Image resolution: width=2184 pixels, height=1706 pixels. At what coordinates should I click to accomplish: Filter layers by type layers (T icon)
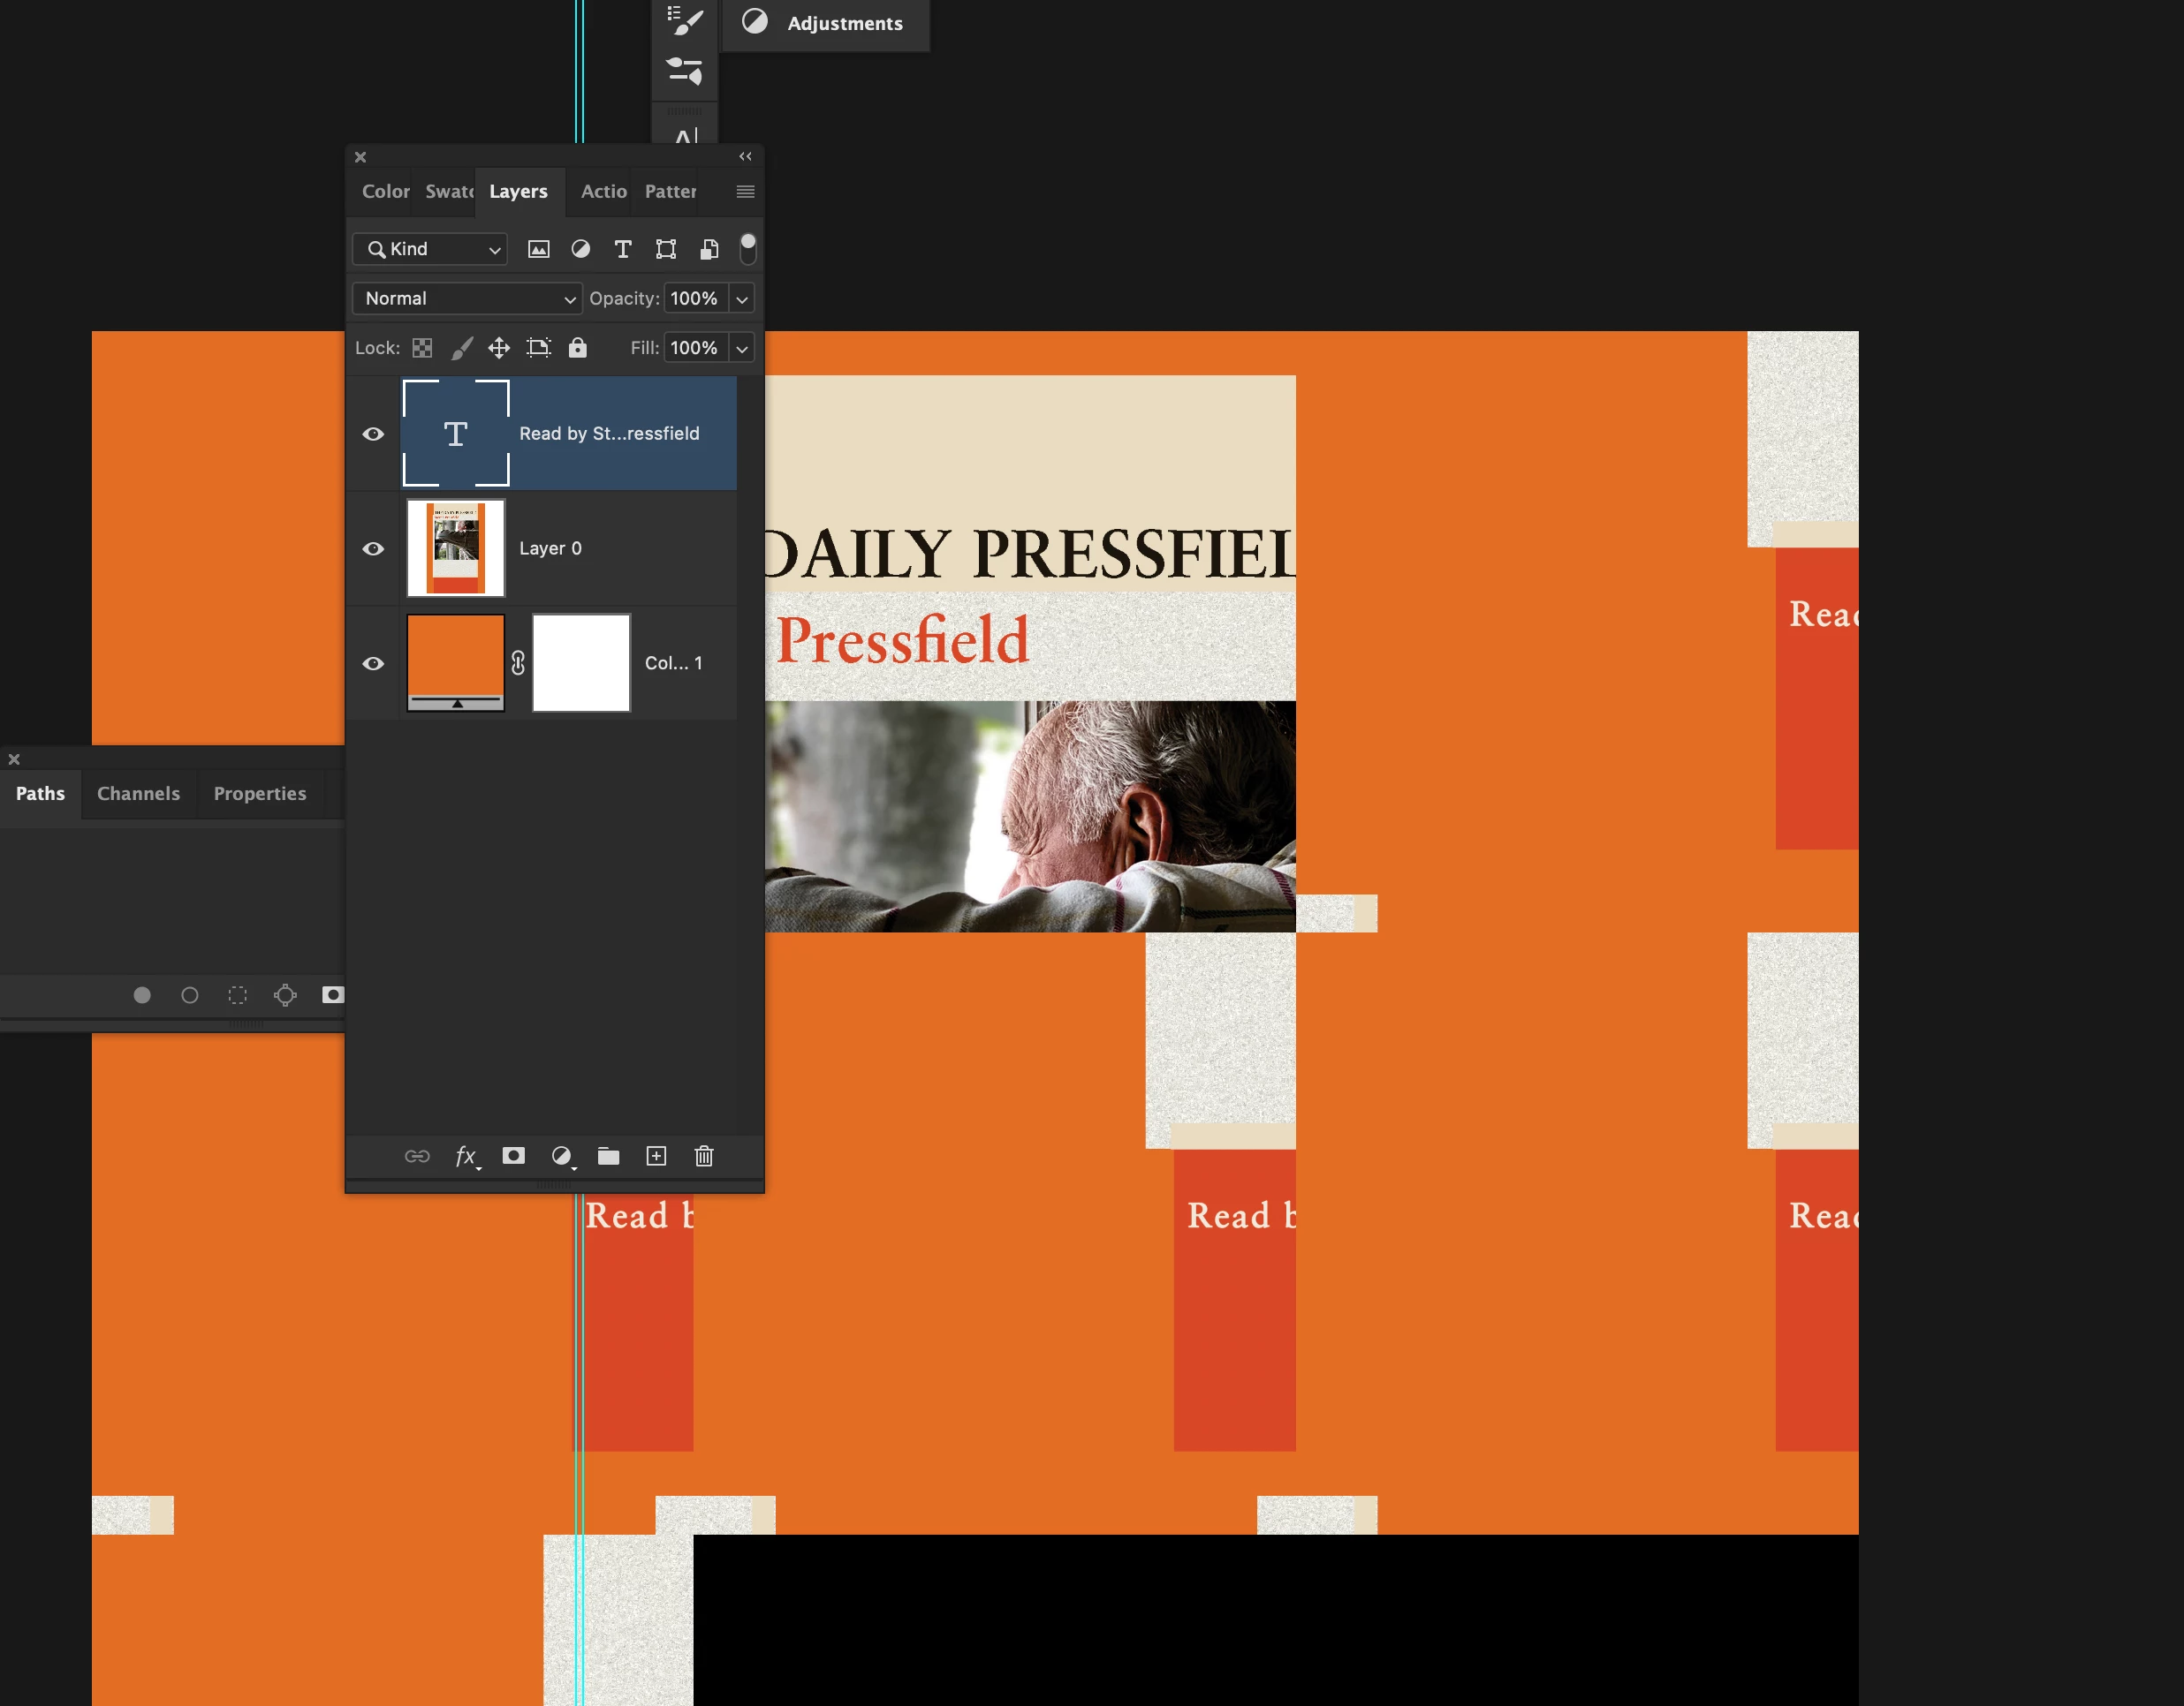[623, 249]
